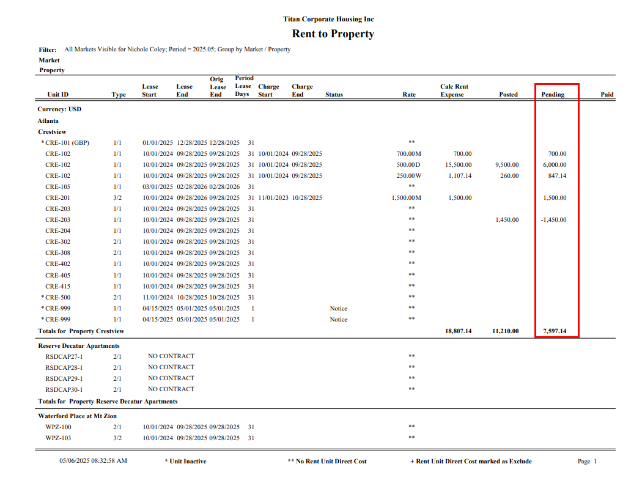Click the Status column header
The image size is (642, 497).
(x=334, y=95)
